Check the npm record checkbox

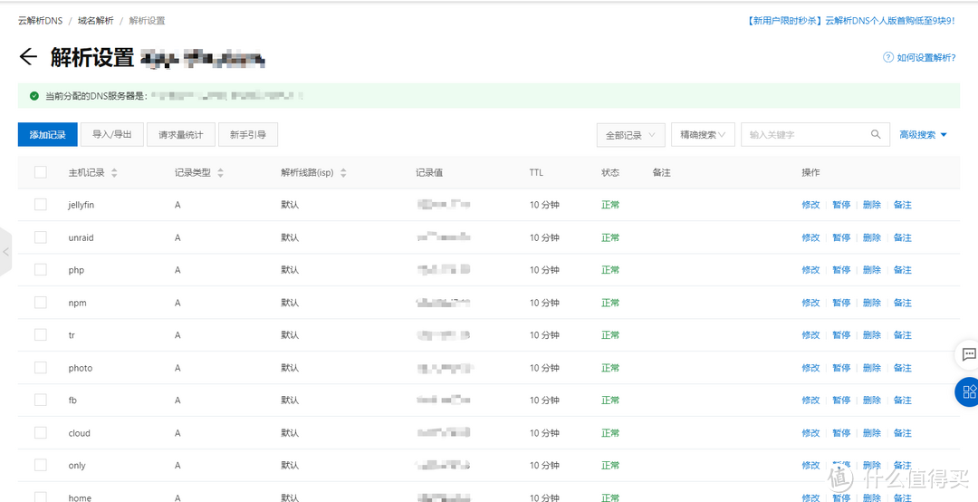pyautogui.click(x=41, y=303)
